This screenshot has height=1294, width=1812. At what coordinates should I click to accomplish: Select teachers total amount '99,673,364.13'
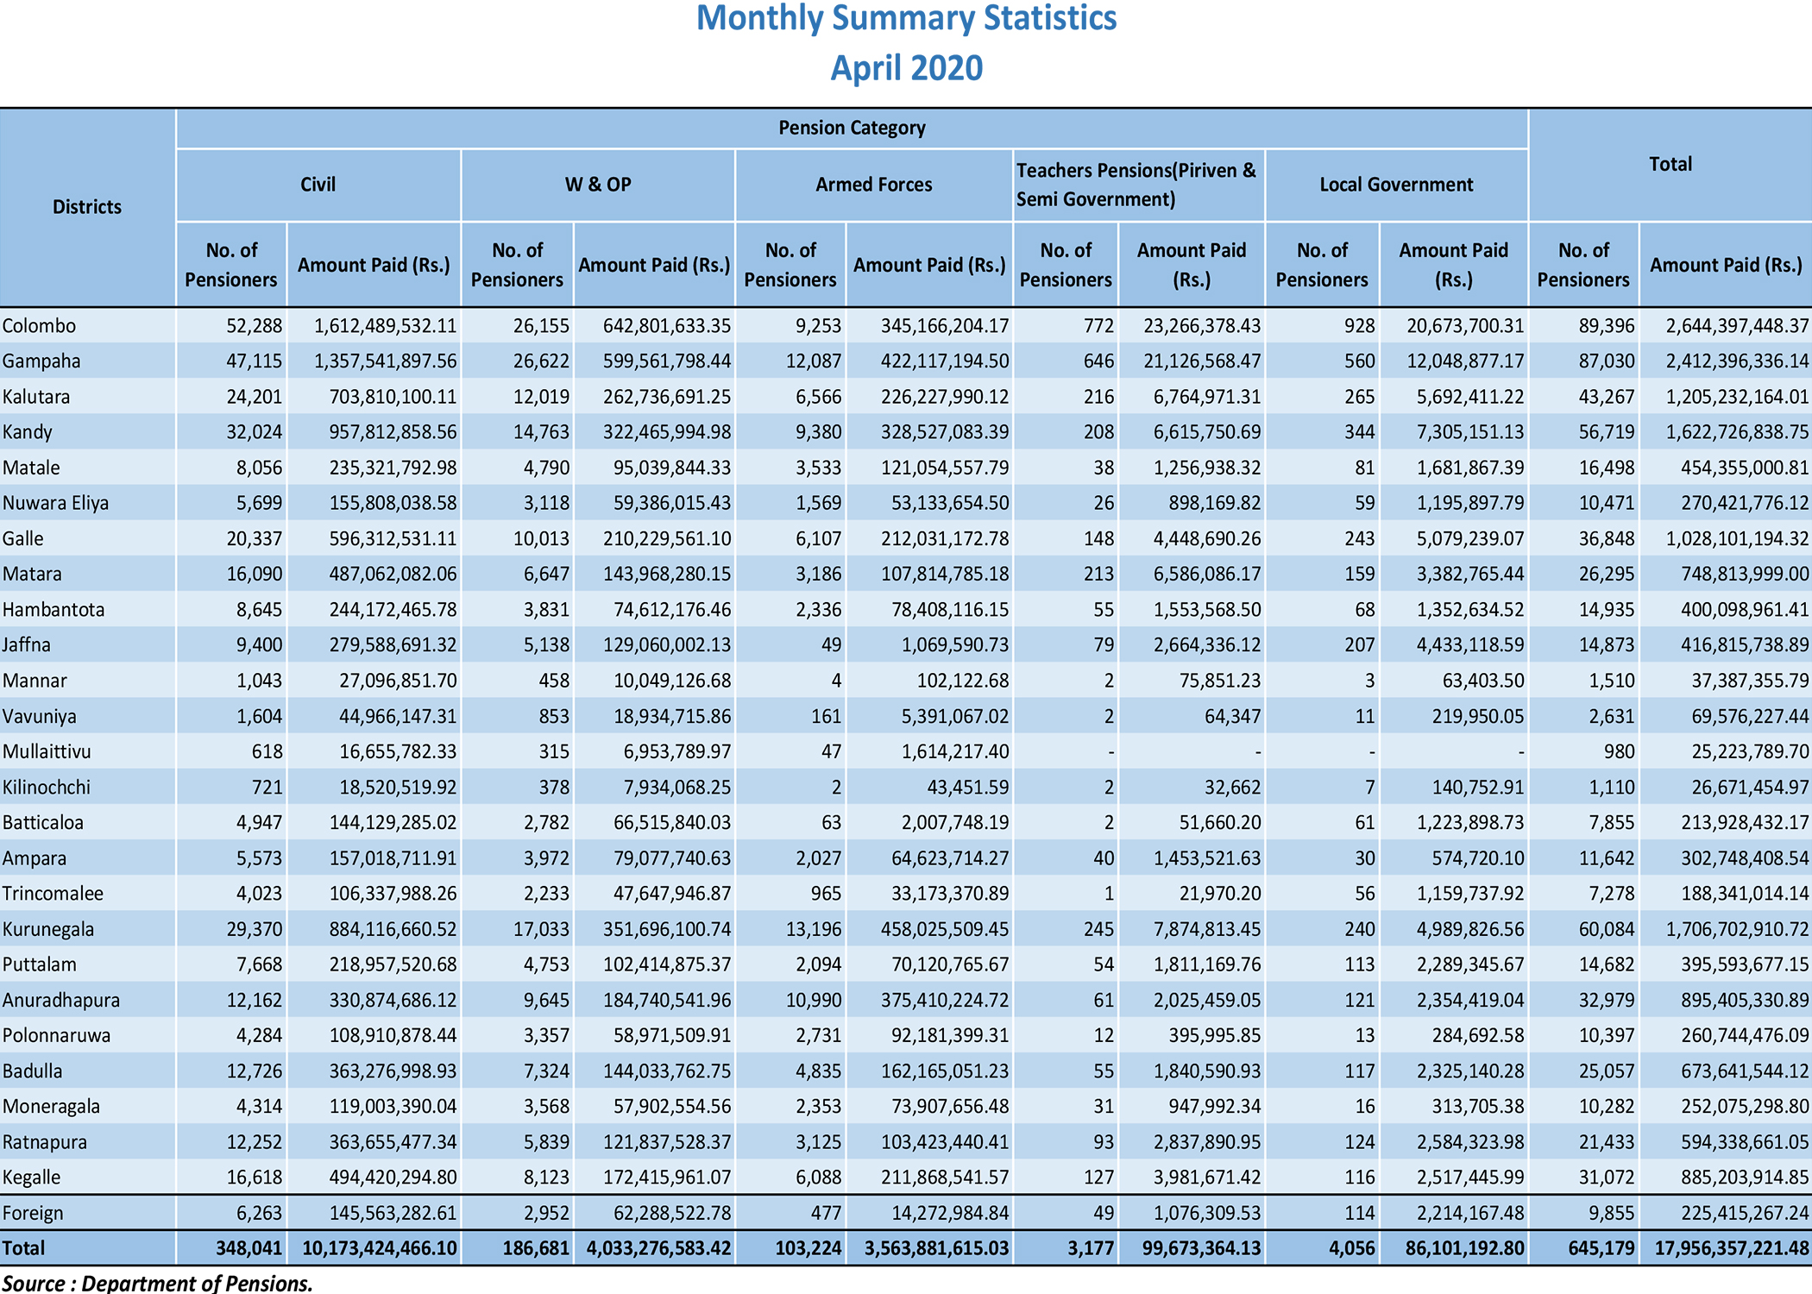pos(1201,1248)
